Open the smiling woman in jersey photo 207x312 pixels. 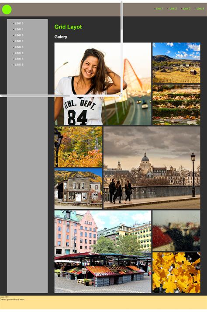103,84
